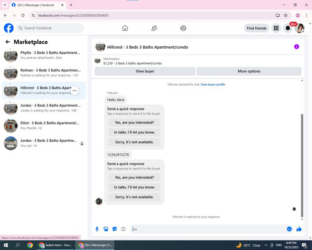Screen dimensions: 312x250
Task: Open conversation info purple icon
Action: (x=296, y=47)
